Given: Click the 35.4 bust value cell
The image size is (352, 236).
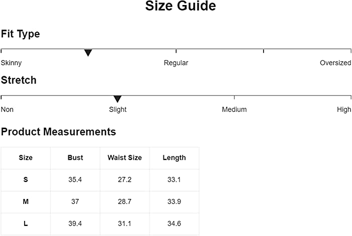Looking at the screenshot, I should coord(75,179).
